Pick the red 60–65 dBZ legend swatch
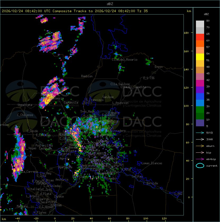This screenshot has height=222, width=220. point(200,37)
